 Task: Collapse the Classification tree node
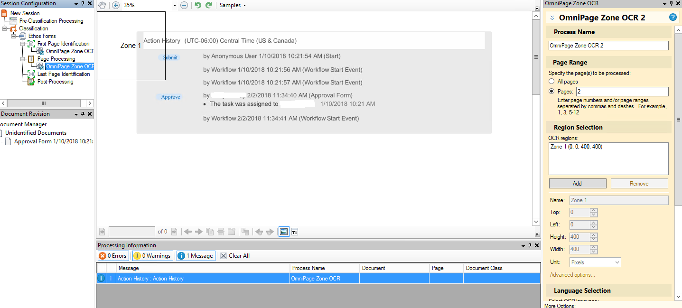point(4,28)
